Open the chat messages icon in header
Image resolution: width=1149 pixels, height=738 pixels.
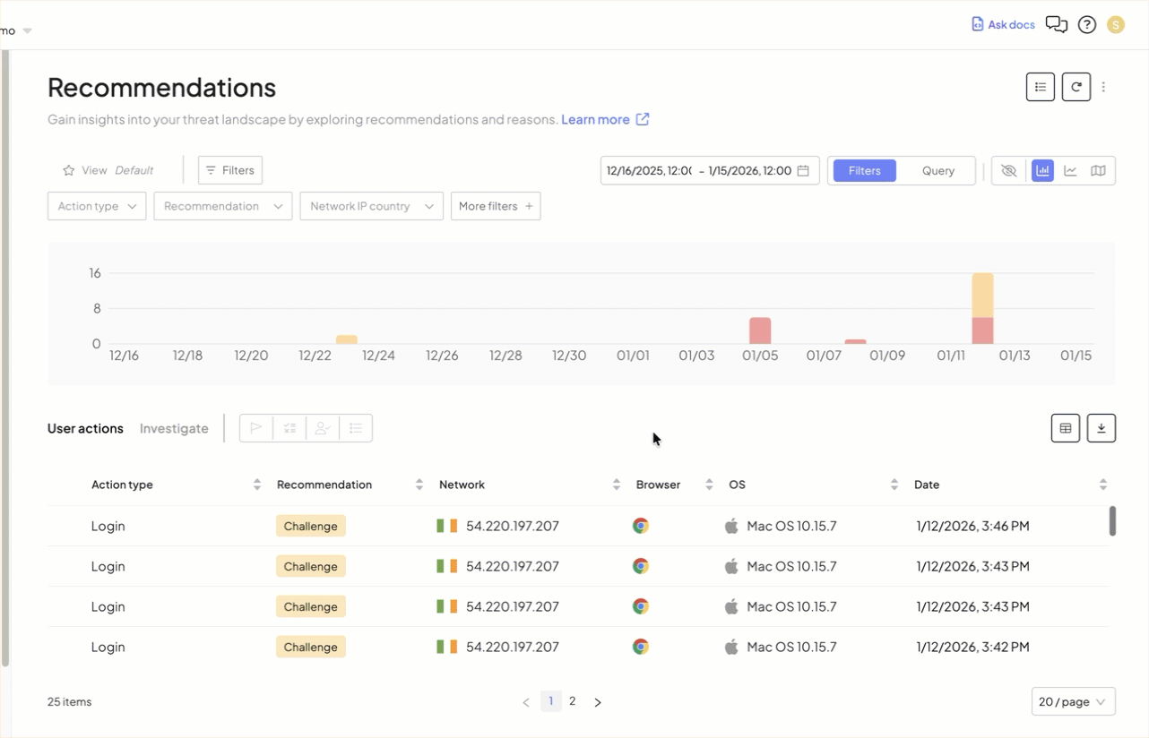1057,25
